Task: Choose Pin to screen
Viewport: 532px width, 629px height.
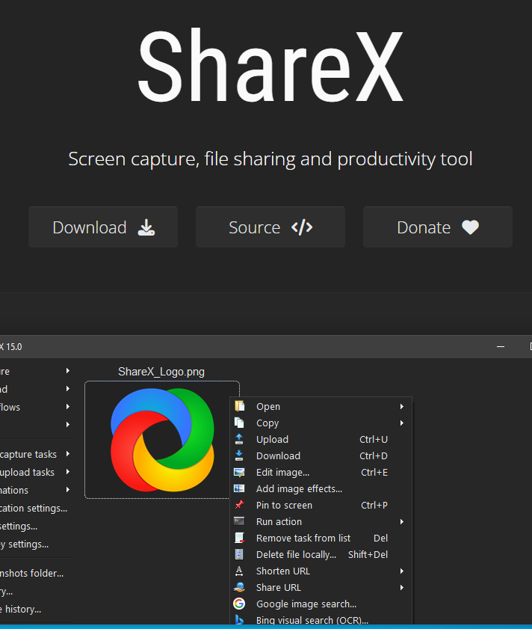Action: pos(321,505)
